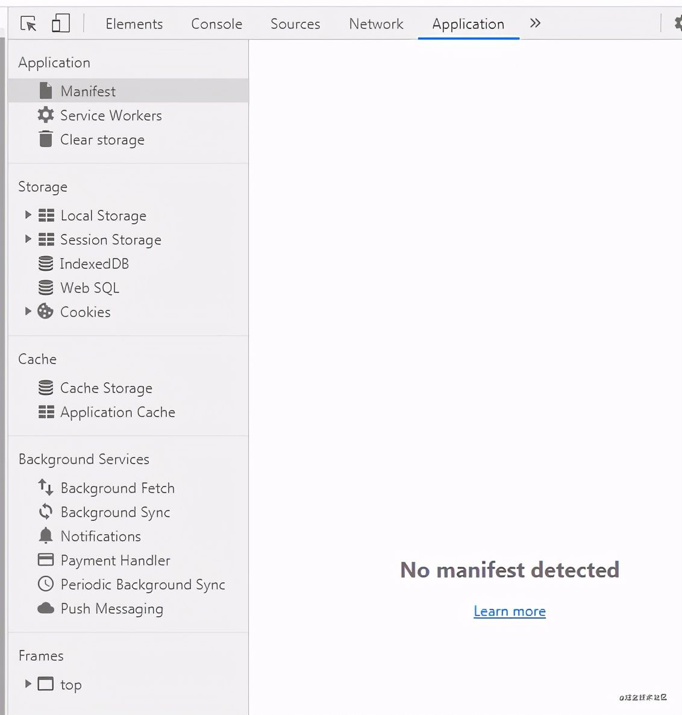This screenshot has width=682, height=715.
Task: Expand the top frame under Frames
Action: click(28, 684)
